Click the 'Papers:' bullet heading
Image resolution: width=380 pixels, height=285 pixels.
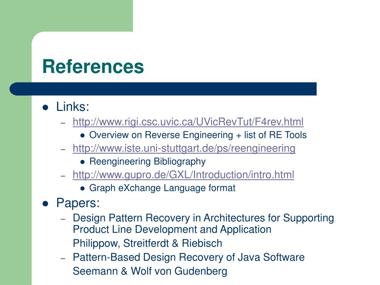(78, 203)
